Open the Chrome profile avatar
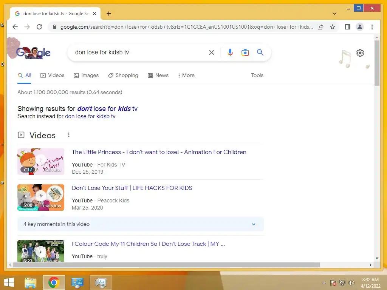Image resolution: width=387 pixels, height=290 pixels. [x=360, y=27]
